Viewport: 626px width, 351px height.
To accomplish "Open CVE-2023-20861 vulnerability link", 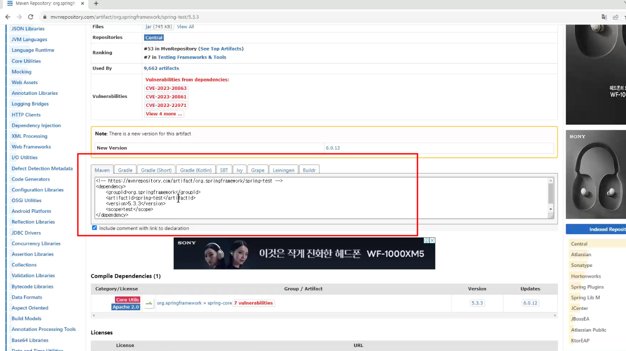I will click(166, 97).
